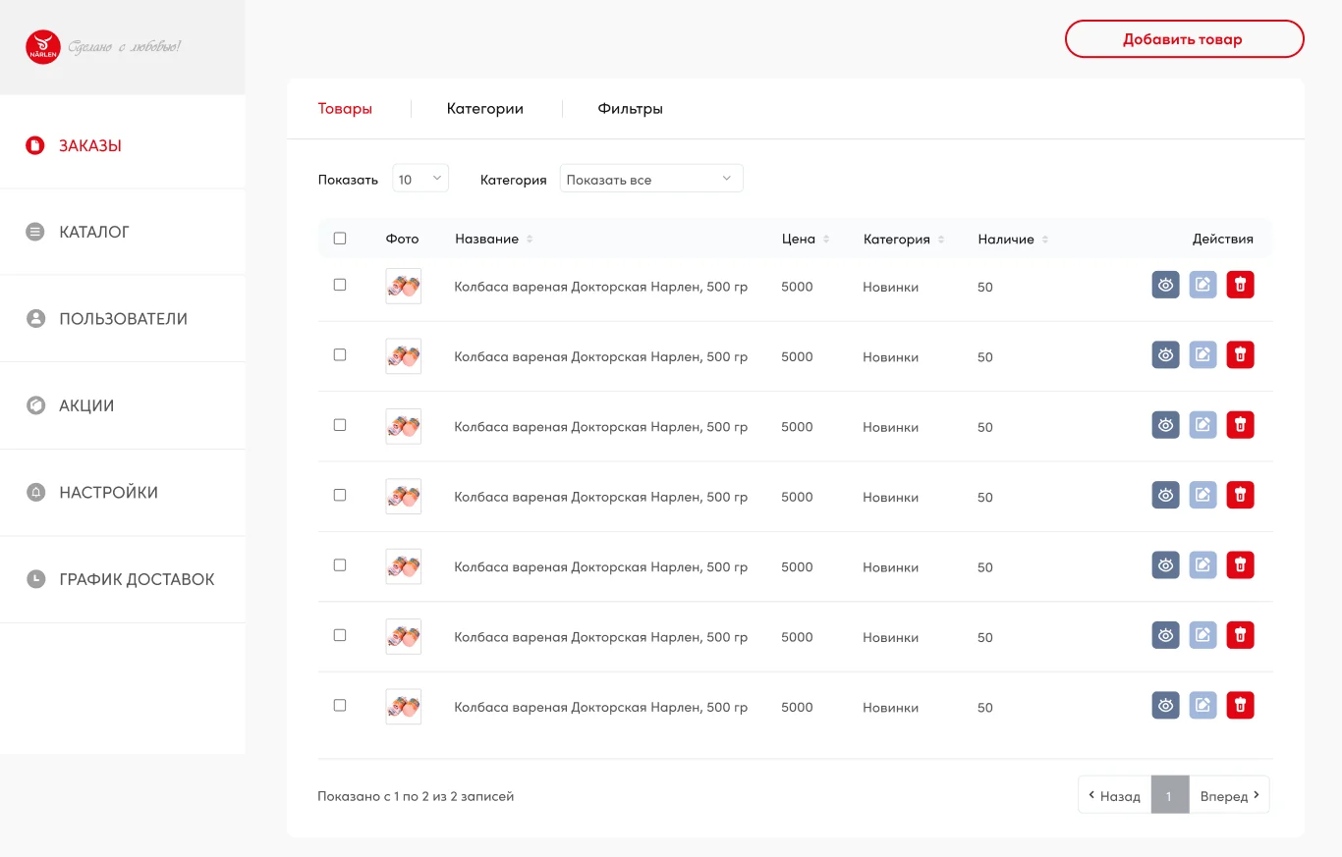Edit the first product row
The width and height of the screenshot is (1342, 857).
(1202, 285)
